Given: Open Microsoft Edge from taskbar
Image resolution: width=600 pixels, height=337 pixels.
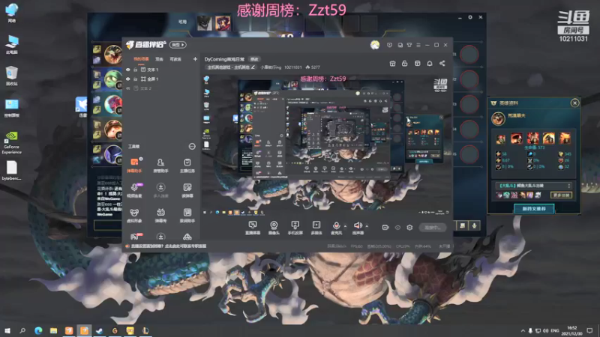Looking at the screenshot, I should [38, 331].
